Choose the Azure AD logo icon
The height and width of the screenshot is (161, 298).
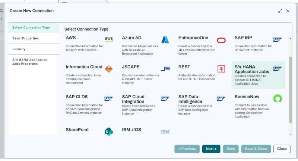(x=165, y=40)
